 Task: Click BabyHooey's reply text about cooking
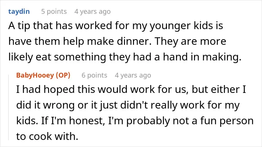coord(135,113)
